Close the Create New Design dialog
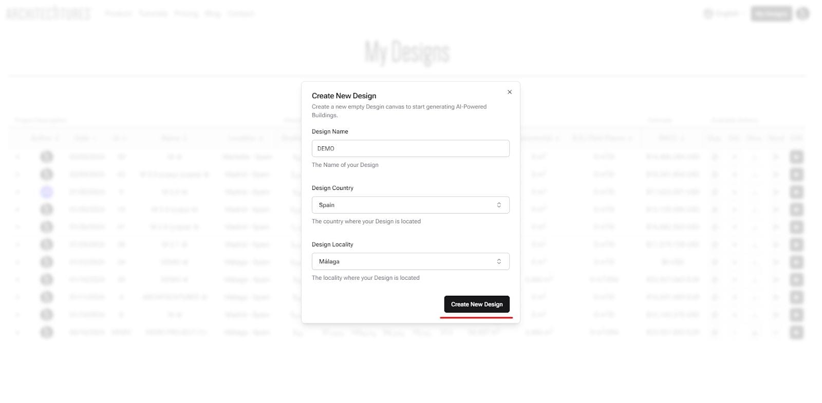 click(x=509, y=92)
